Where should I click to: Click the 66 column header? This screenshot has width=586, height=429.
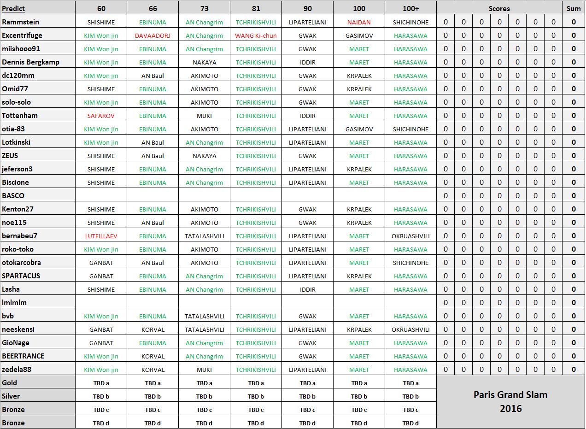click(x=152, y=8)
